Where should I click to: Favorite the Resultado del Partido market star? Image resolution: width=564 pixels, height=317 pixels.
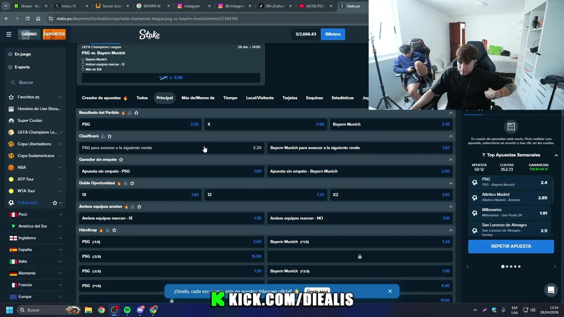136,113
